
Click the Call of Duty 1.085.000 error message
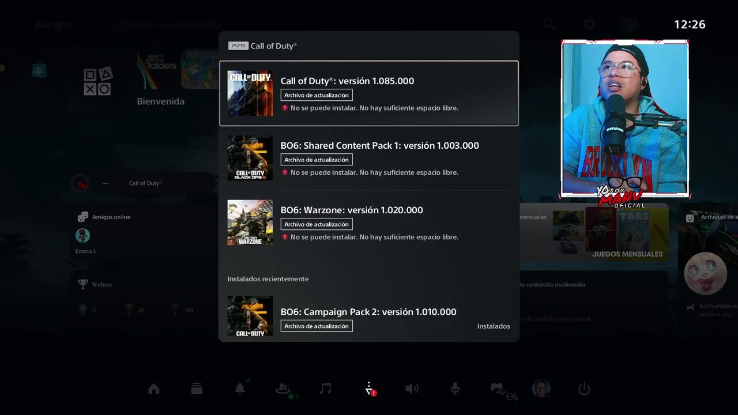[x=370, y=108]
